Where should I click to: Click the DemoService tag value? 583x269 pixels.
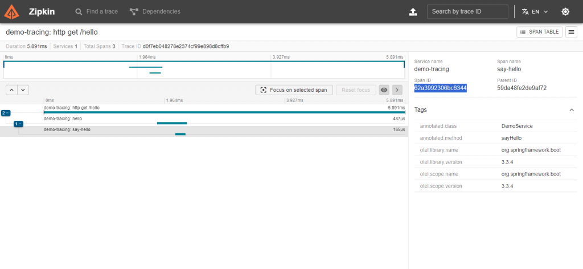(517, 126)
